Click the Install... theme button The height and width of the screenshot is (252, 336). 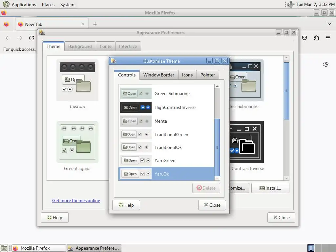270,188
